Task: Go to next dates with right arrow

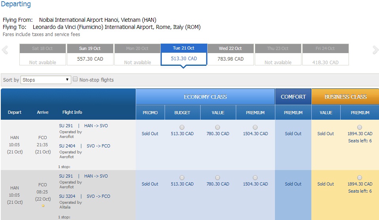Action: coord(375,50)
